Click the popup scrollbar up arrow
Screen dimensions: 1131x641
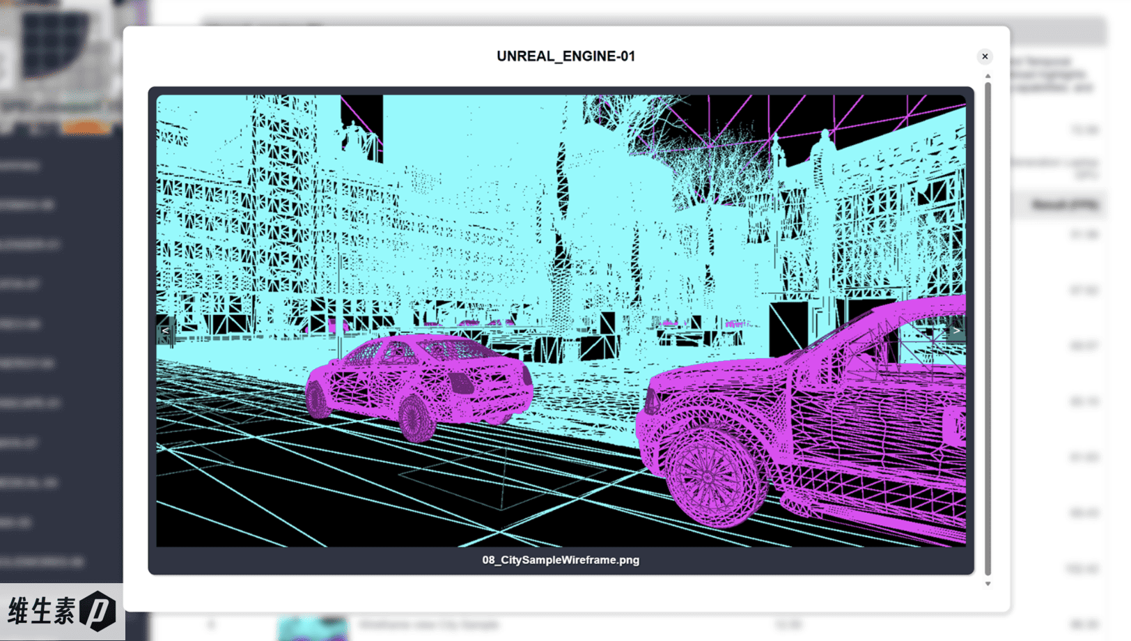[988, 76]
